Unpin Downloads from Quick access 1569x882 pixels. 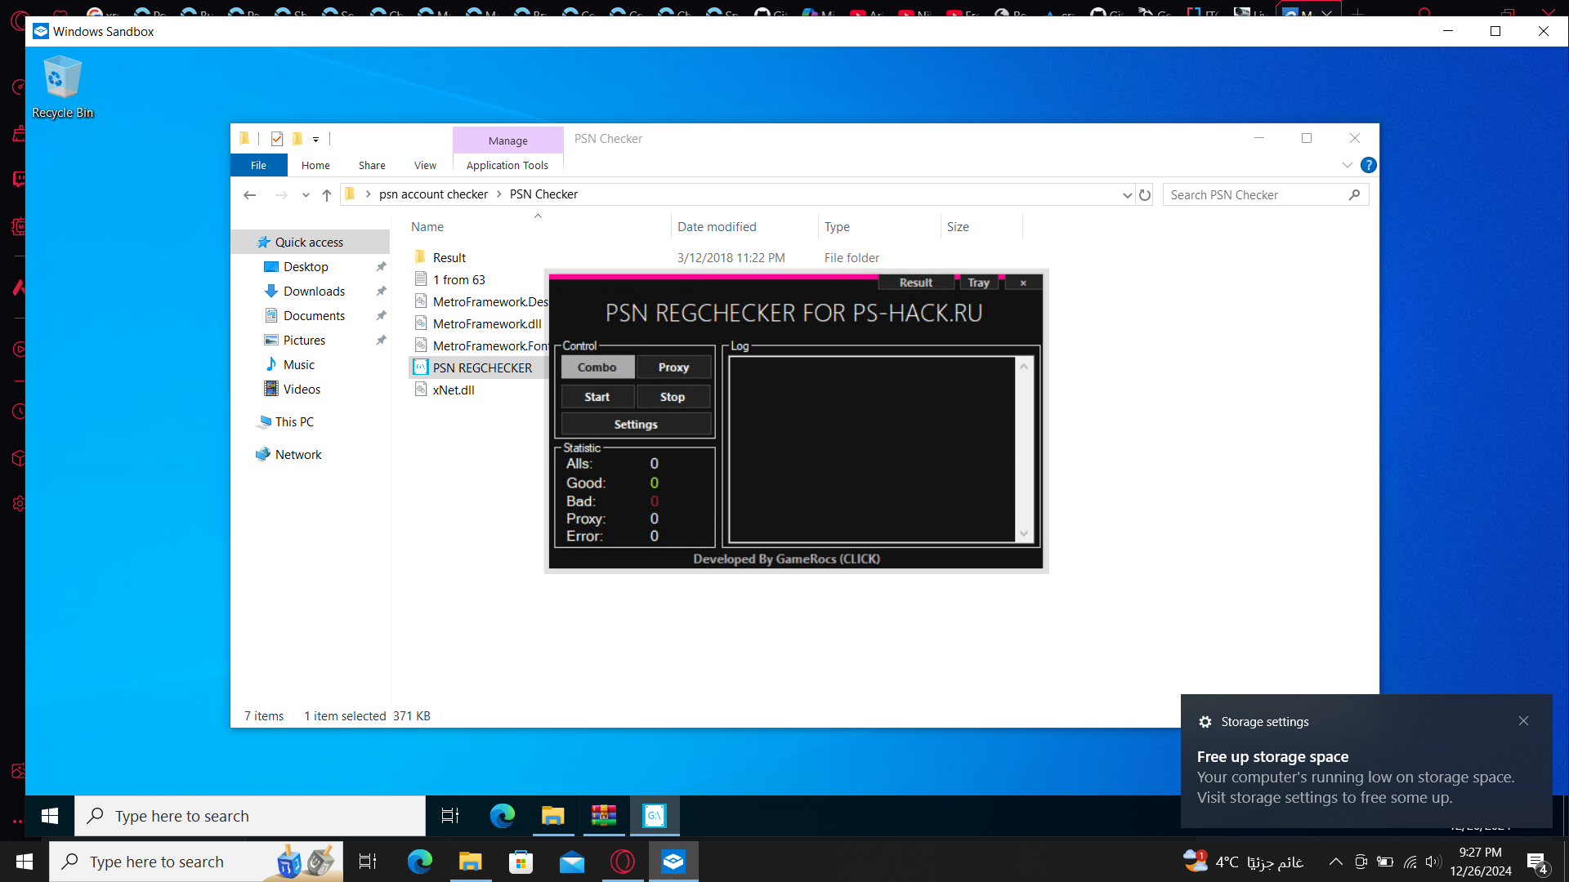(381, 291)
